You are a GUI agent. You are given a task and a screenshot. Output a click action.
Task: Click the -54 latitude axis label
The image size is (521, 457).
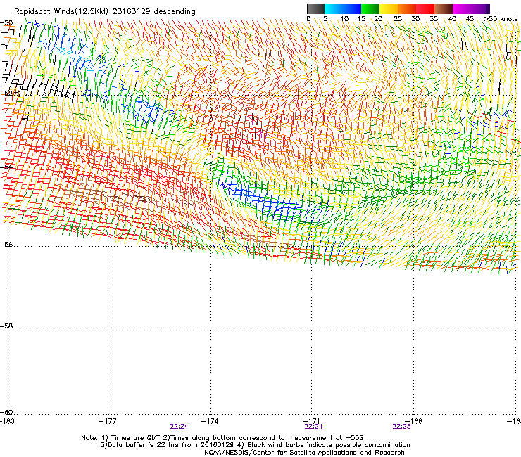tap(7, 167)
